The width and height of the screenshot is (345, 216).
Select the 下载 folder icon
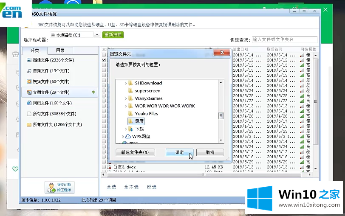click(130, 129)
